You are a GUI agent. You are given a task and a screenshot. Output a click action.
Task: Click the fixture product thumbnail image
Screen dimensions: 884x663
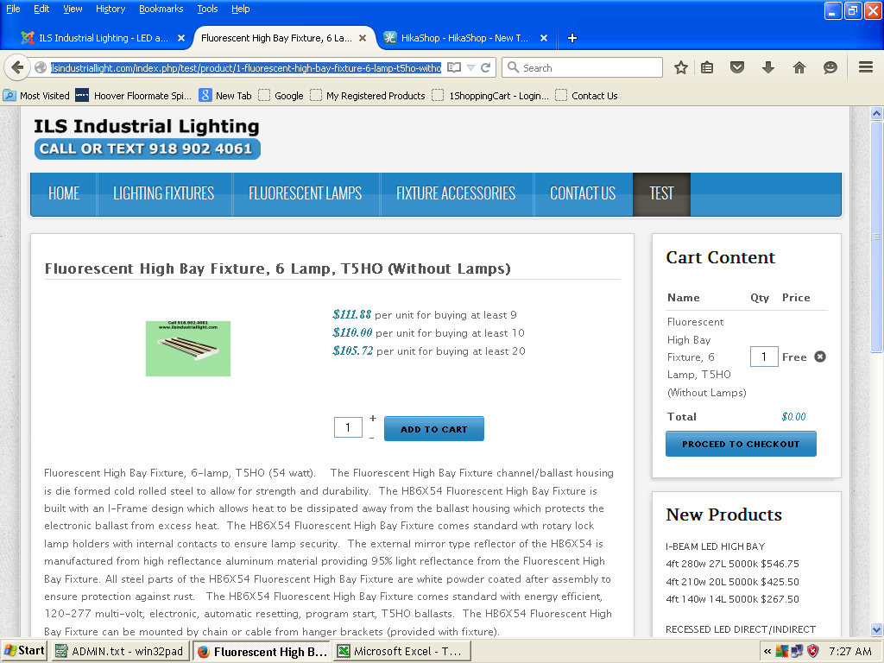tap(188, 349)
